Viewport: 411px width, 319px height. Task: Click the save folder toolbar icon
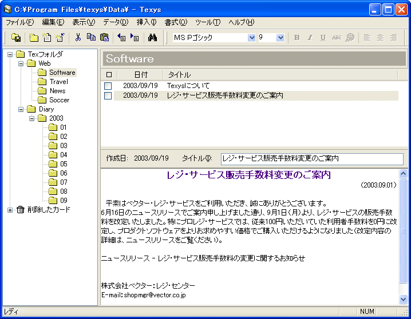click(16, 37)
